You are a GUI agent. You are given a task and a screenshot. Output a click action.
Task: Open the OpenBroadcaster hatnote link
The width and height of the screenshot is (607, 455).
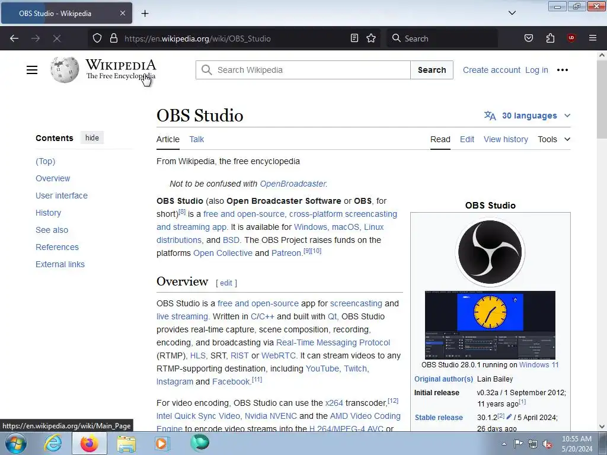click(x=293, y=184)
